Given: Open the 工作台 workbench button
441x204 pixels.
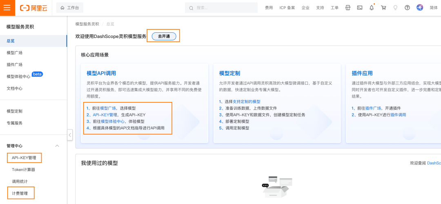Looking at the screenshot, I should (70, 8).
